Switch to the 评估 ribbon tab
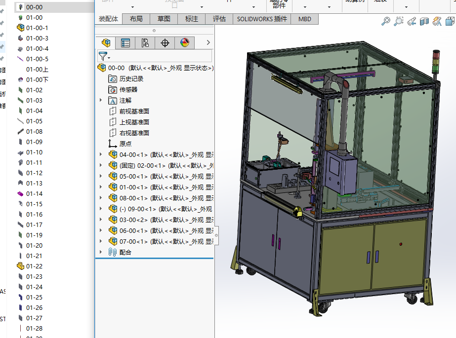Image resolution: width=456 pixels, height=338 pixels. pyautogui.click(x=219, y=19)
